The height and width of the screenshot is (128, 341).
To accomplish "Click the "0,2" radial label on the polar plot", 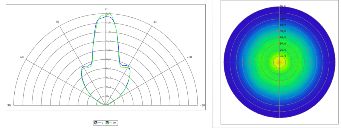I will pyautogui.click(x=108, y=87).
